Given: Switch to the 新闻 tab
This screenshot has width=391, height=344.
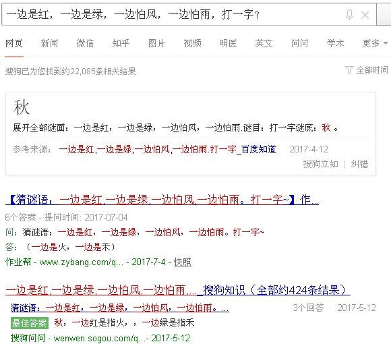Looking at the screenshot, I should coord(49,43).
